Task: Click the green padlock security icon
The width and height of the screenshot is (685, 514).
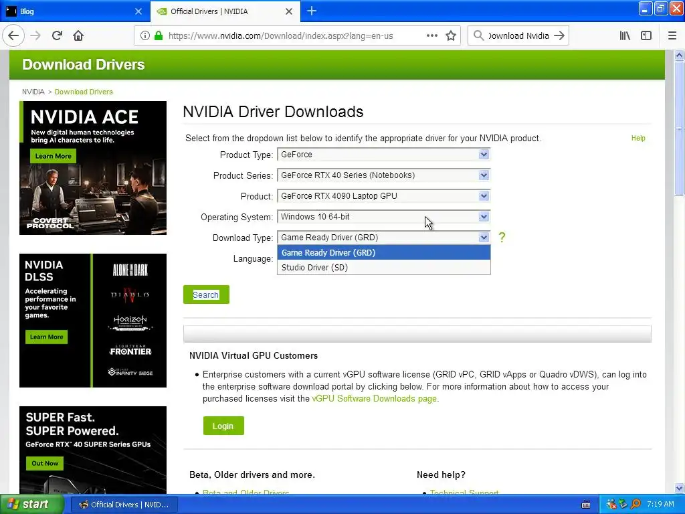Action: tap(159, 36)
